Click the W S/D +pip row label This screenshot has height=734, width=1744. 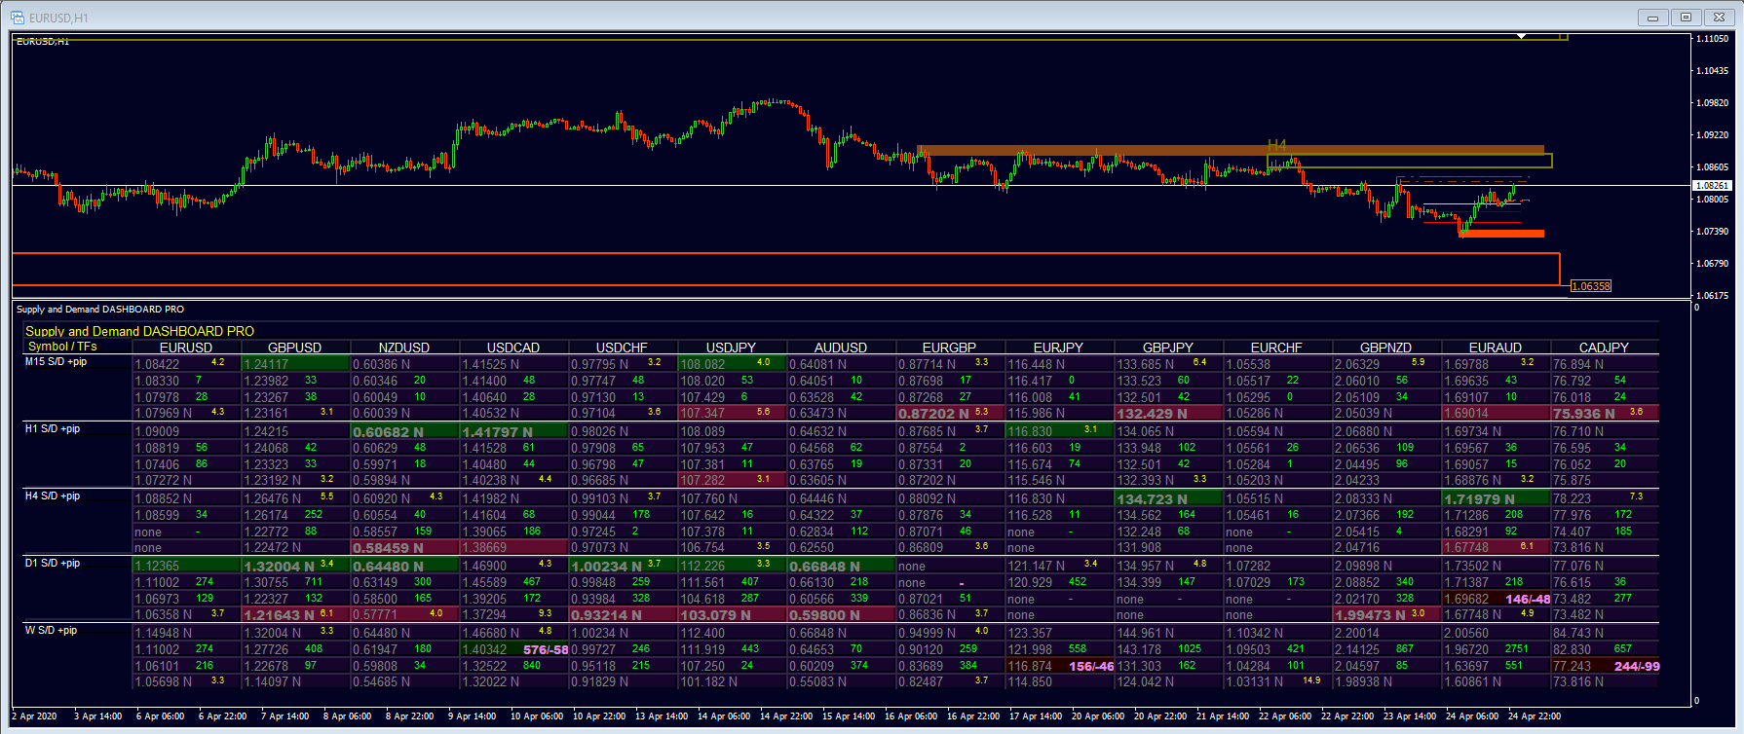pos(51,631)
